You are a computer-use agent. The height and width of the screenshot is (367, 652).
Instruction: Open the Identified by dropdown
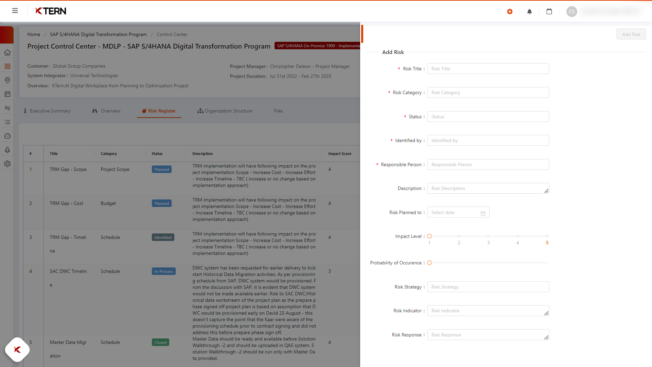(x=488, y=140)
